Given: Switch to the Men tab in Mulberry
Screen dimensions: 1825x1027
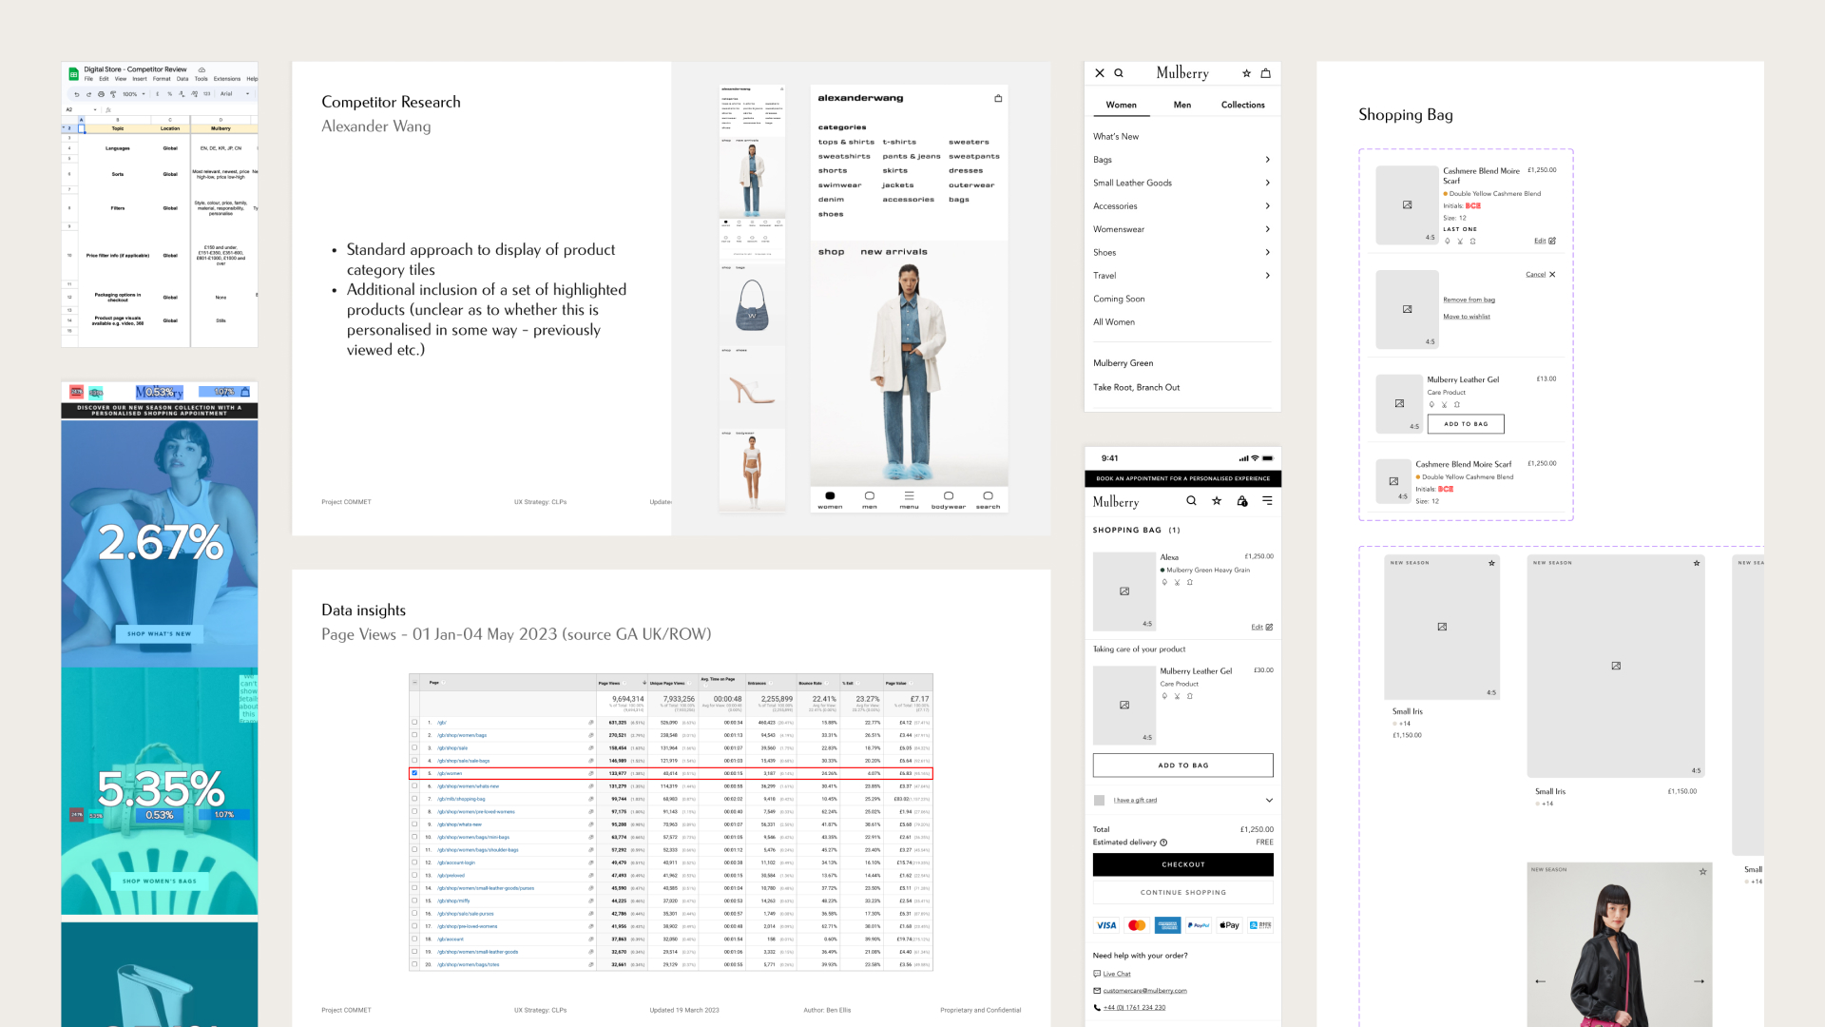Looking at the screenshot, I should click(x=1182, y=104).
